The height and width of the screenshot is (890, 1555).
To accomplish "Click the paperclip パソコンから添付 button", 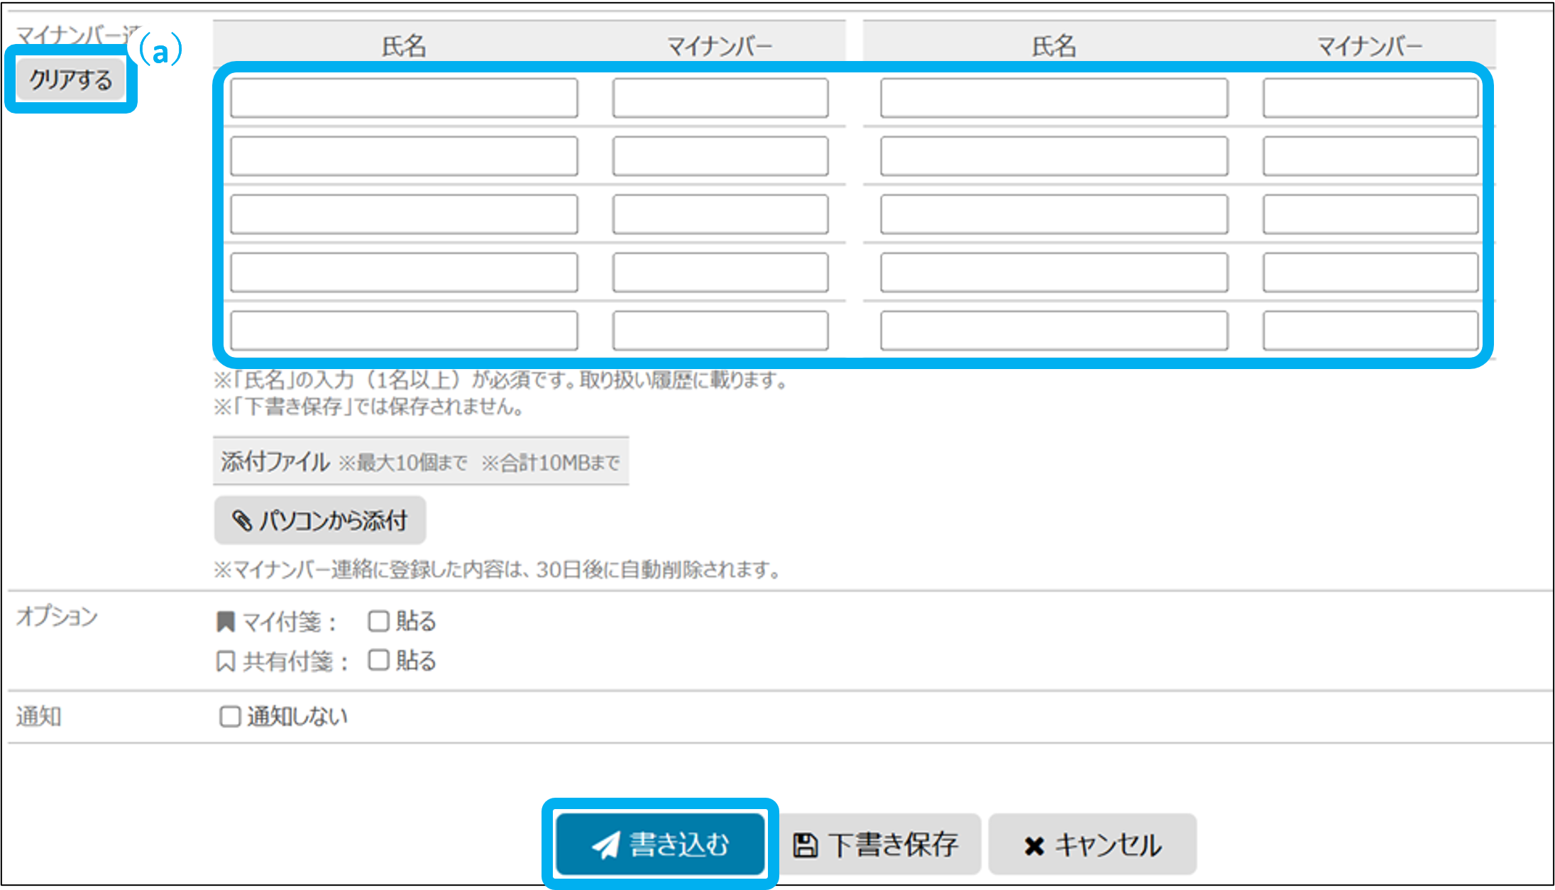I will [320, 520].
